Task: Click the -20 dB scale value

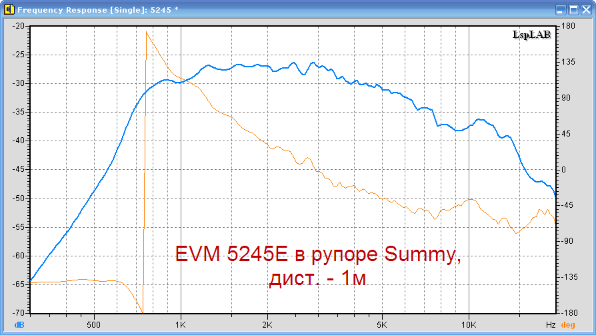Action: point(18,26)
